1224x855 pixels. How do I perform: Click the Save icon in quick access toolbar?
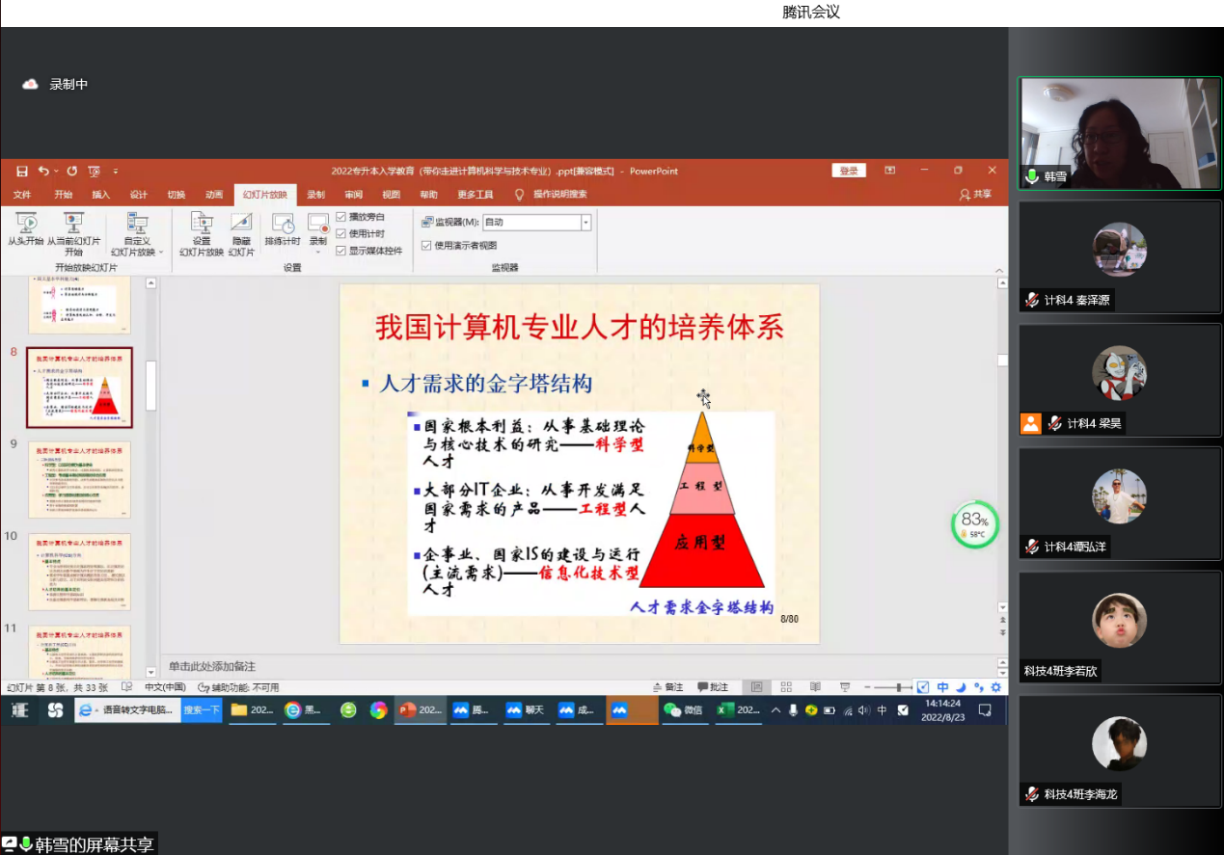[21, 172]
